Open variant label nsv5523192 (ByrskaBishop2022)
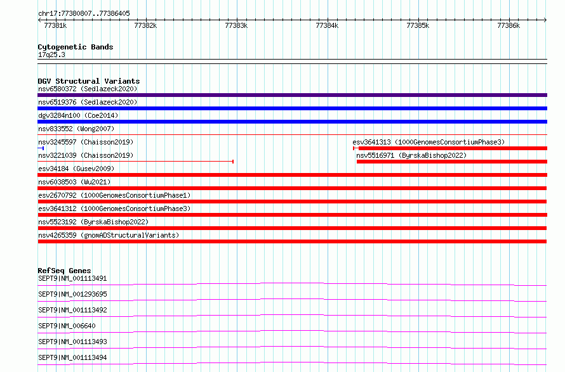The height and width of the screenshot is (372, 565). tap(93, 222)
